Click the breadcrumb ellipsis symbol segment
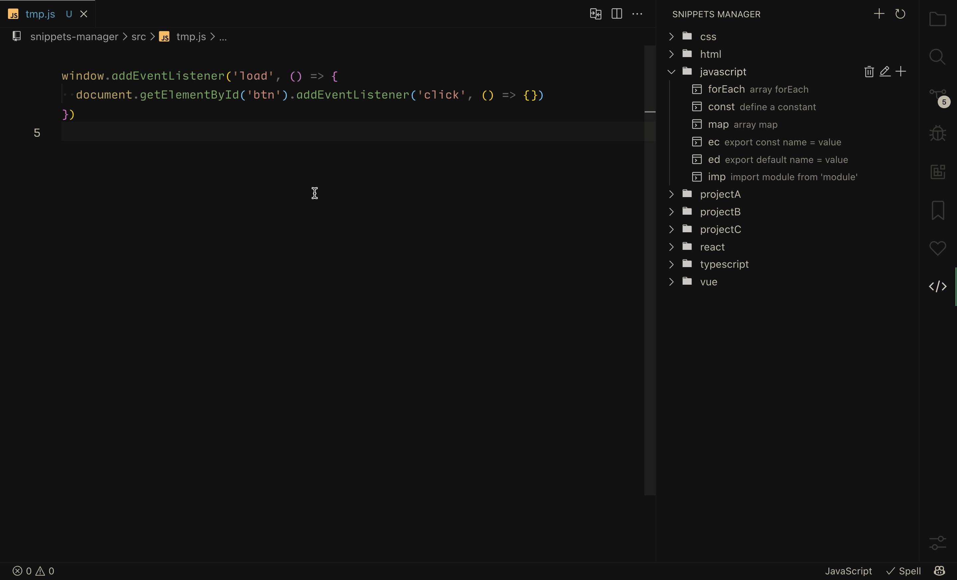This screenshot has height=580, width=957. click(223, 37)
